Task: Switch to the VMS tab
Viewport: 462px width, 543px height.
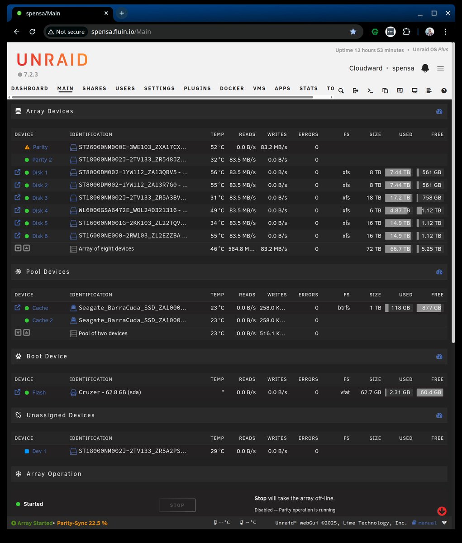Action: click(259, 88)
